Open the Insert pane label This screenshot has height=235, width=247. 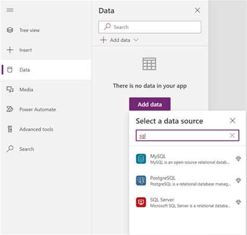click(26, 50)
